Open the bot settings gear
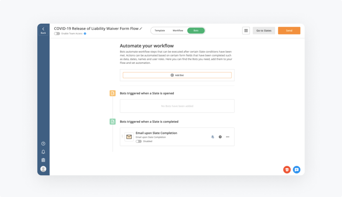The width and height of the screenshot is (342, 197). tap(220, 137)
